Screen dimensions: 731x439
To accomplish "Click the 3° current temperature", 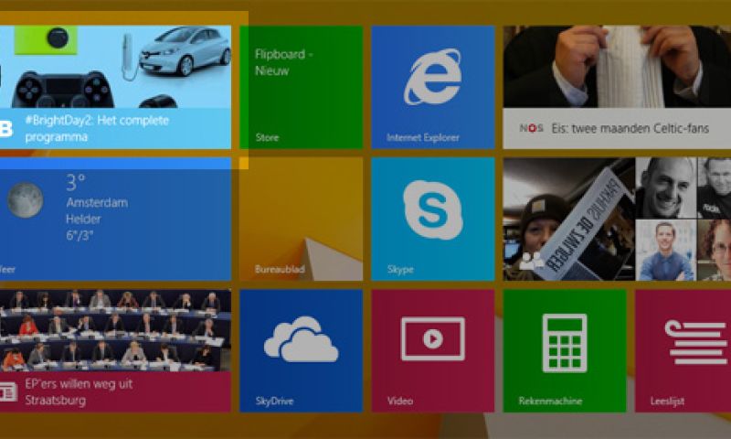I will [76, 182].
